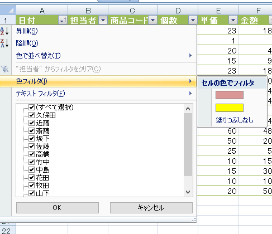272x234 pixels.
Task: Click cell with value 1 in column E
Action: (218, 41)
